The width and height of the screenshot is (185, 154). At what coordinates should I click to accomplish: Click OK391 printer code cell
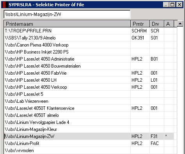[140, 38]
